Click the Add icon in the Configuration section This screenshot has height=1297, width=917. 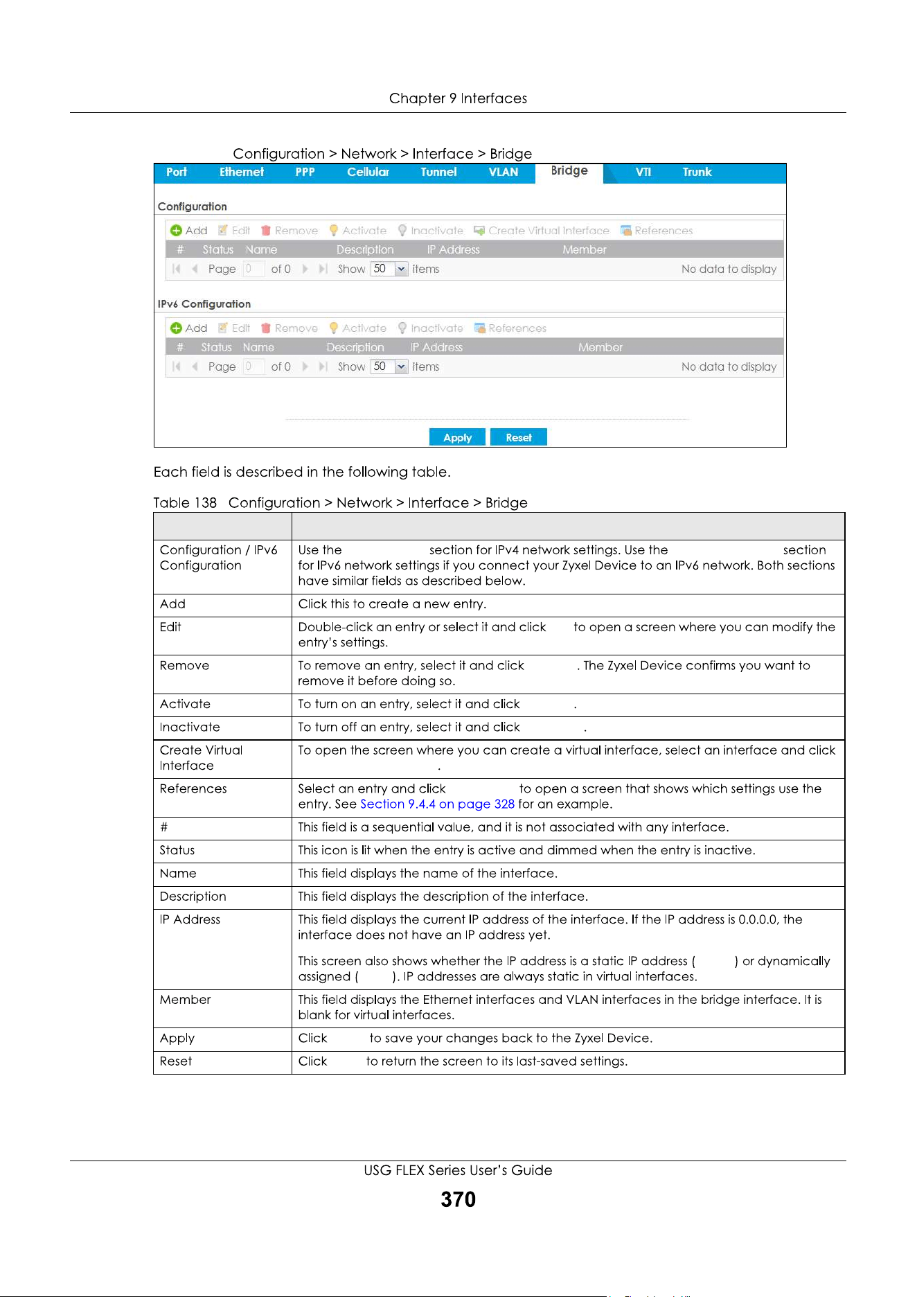pyautogui.click(x=177, y=231)
